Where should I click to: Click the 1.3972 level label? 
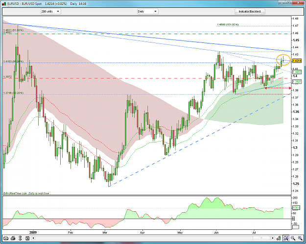click(8, 77)
